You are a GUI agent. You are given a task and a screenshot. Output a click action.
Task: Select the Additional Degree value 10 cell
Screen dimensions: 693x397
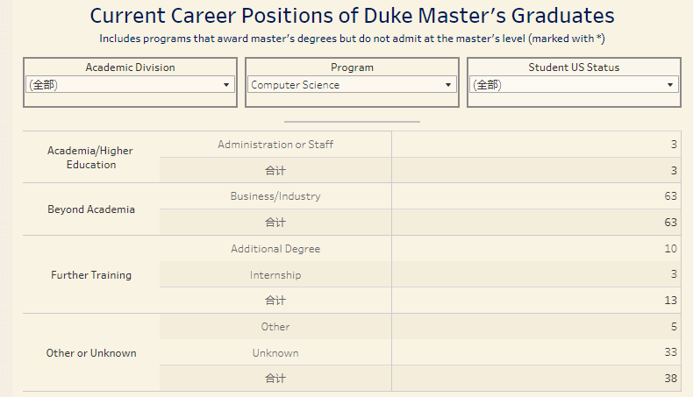pyautogui.click(x=536, y=249)
